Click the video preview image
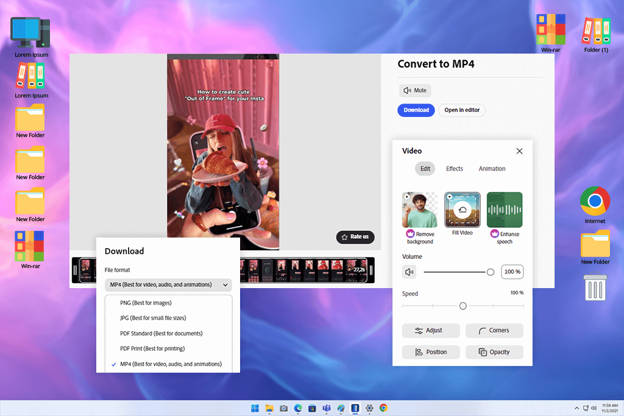This screenshot has height=416, width=624. coord(223,152)
